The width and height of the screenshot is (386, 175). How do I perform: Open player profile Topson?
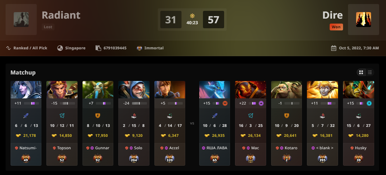[x=64, y=148]
